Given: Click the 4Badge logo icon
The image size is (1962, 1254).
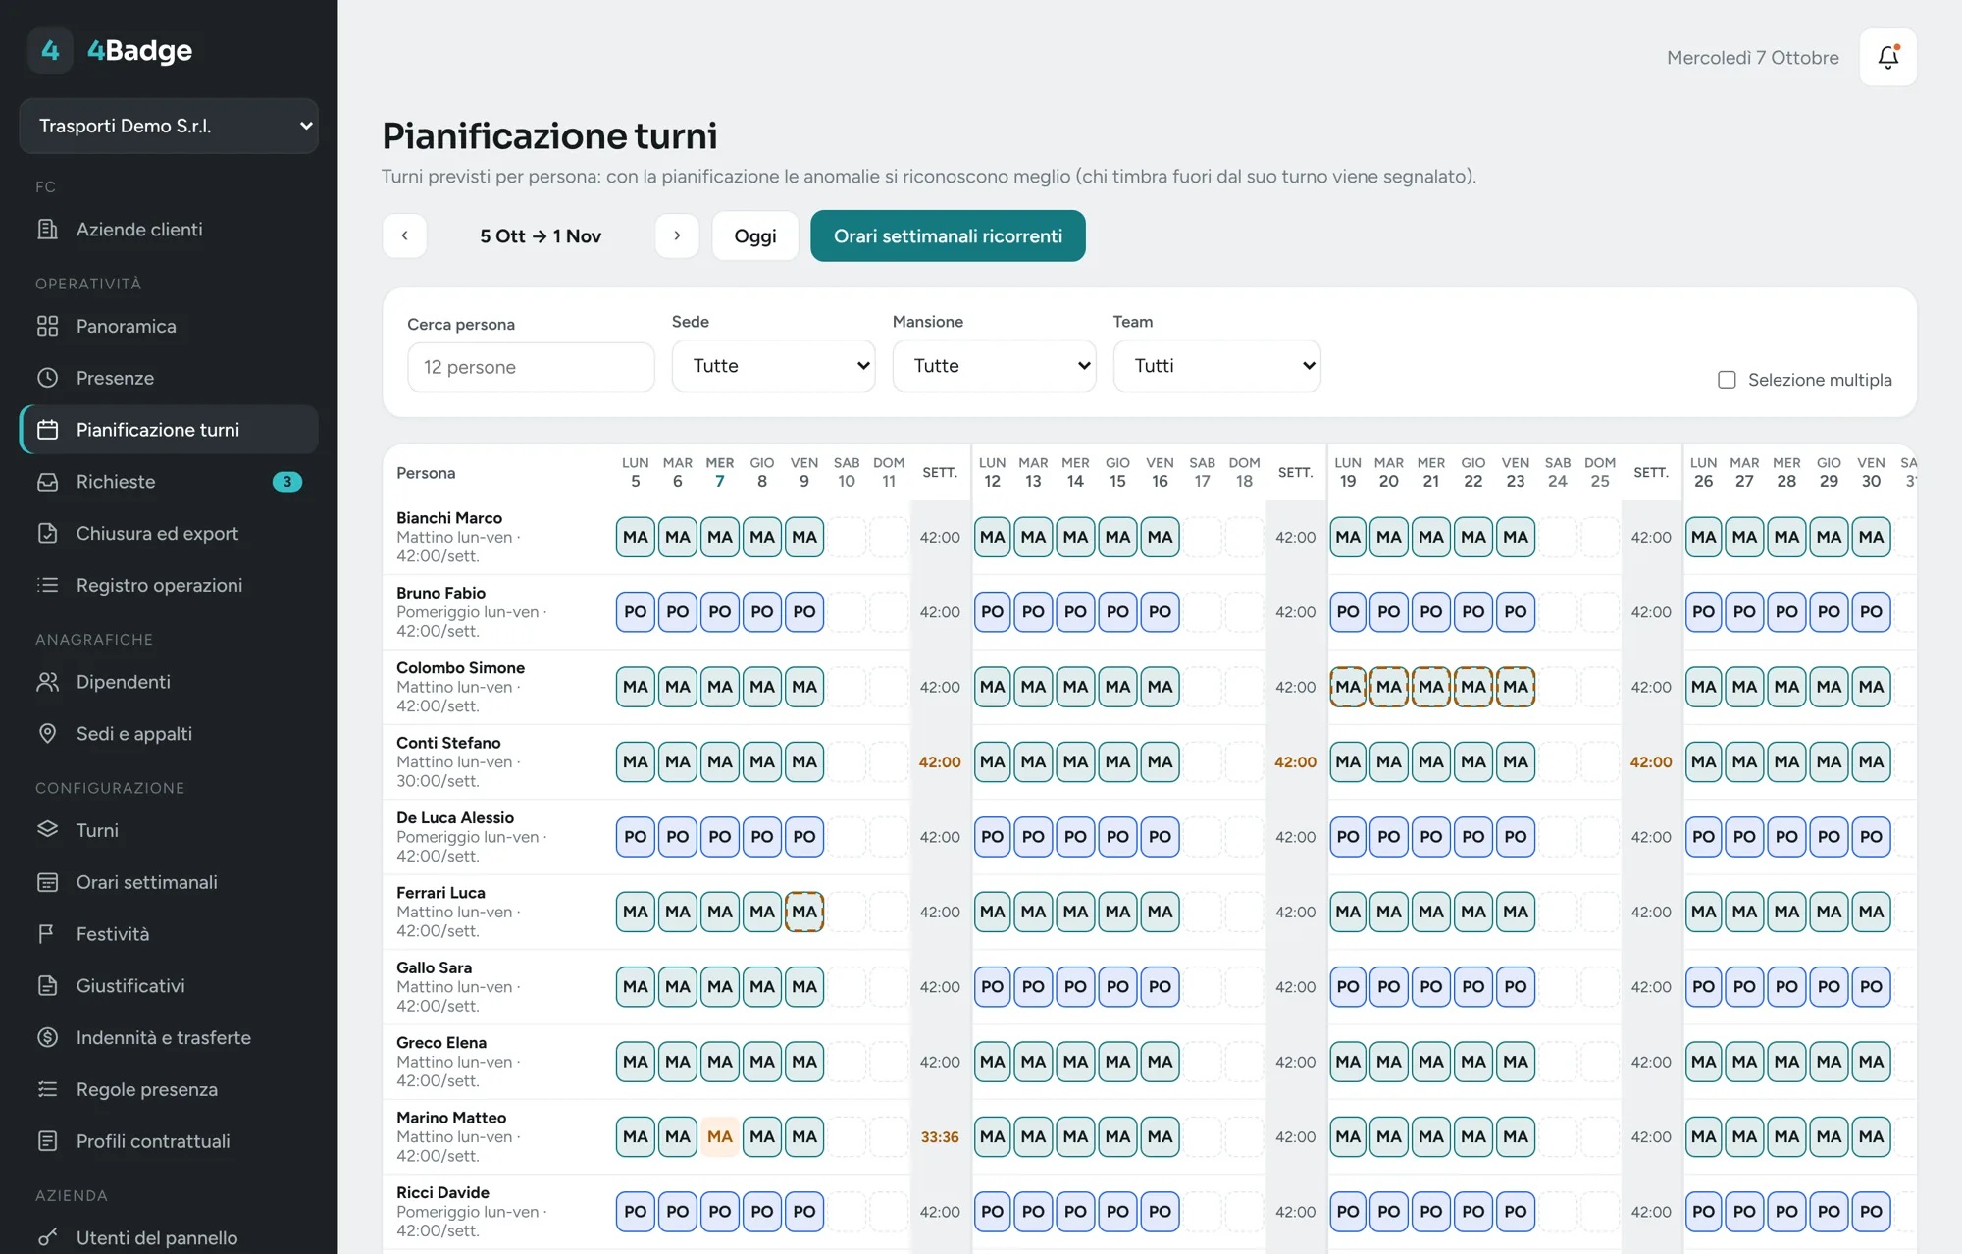Looking at the screenshot, I should click(x=50, y=50).
